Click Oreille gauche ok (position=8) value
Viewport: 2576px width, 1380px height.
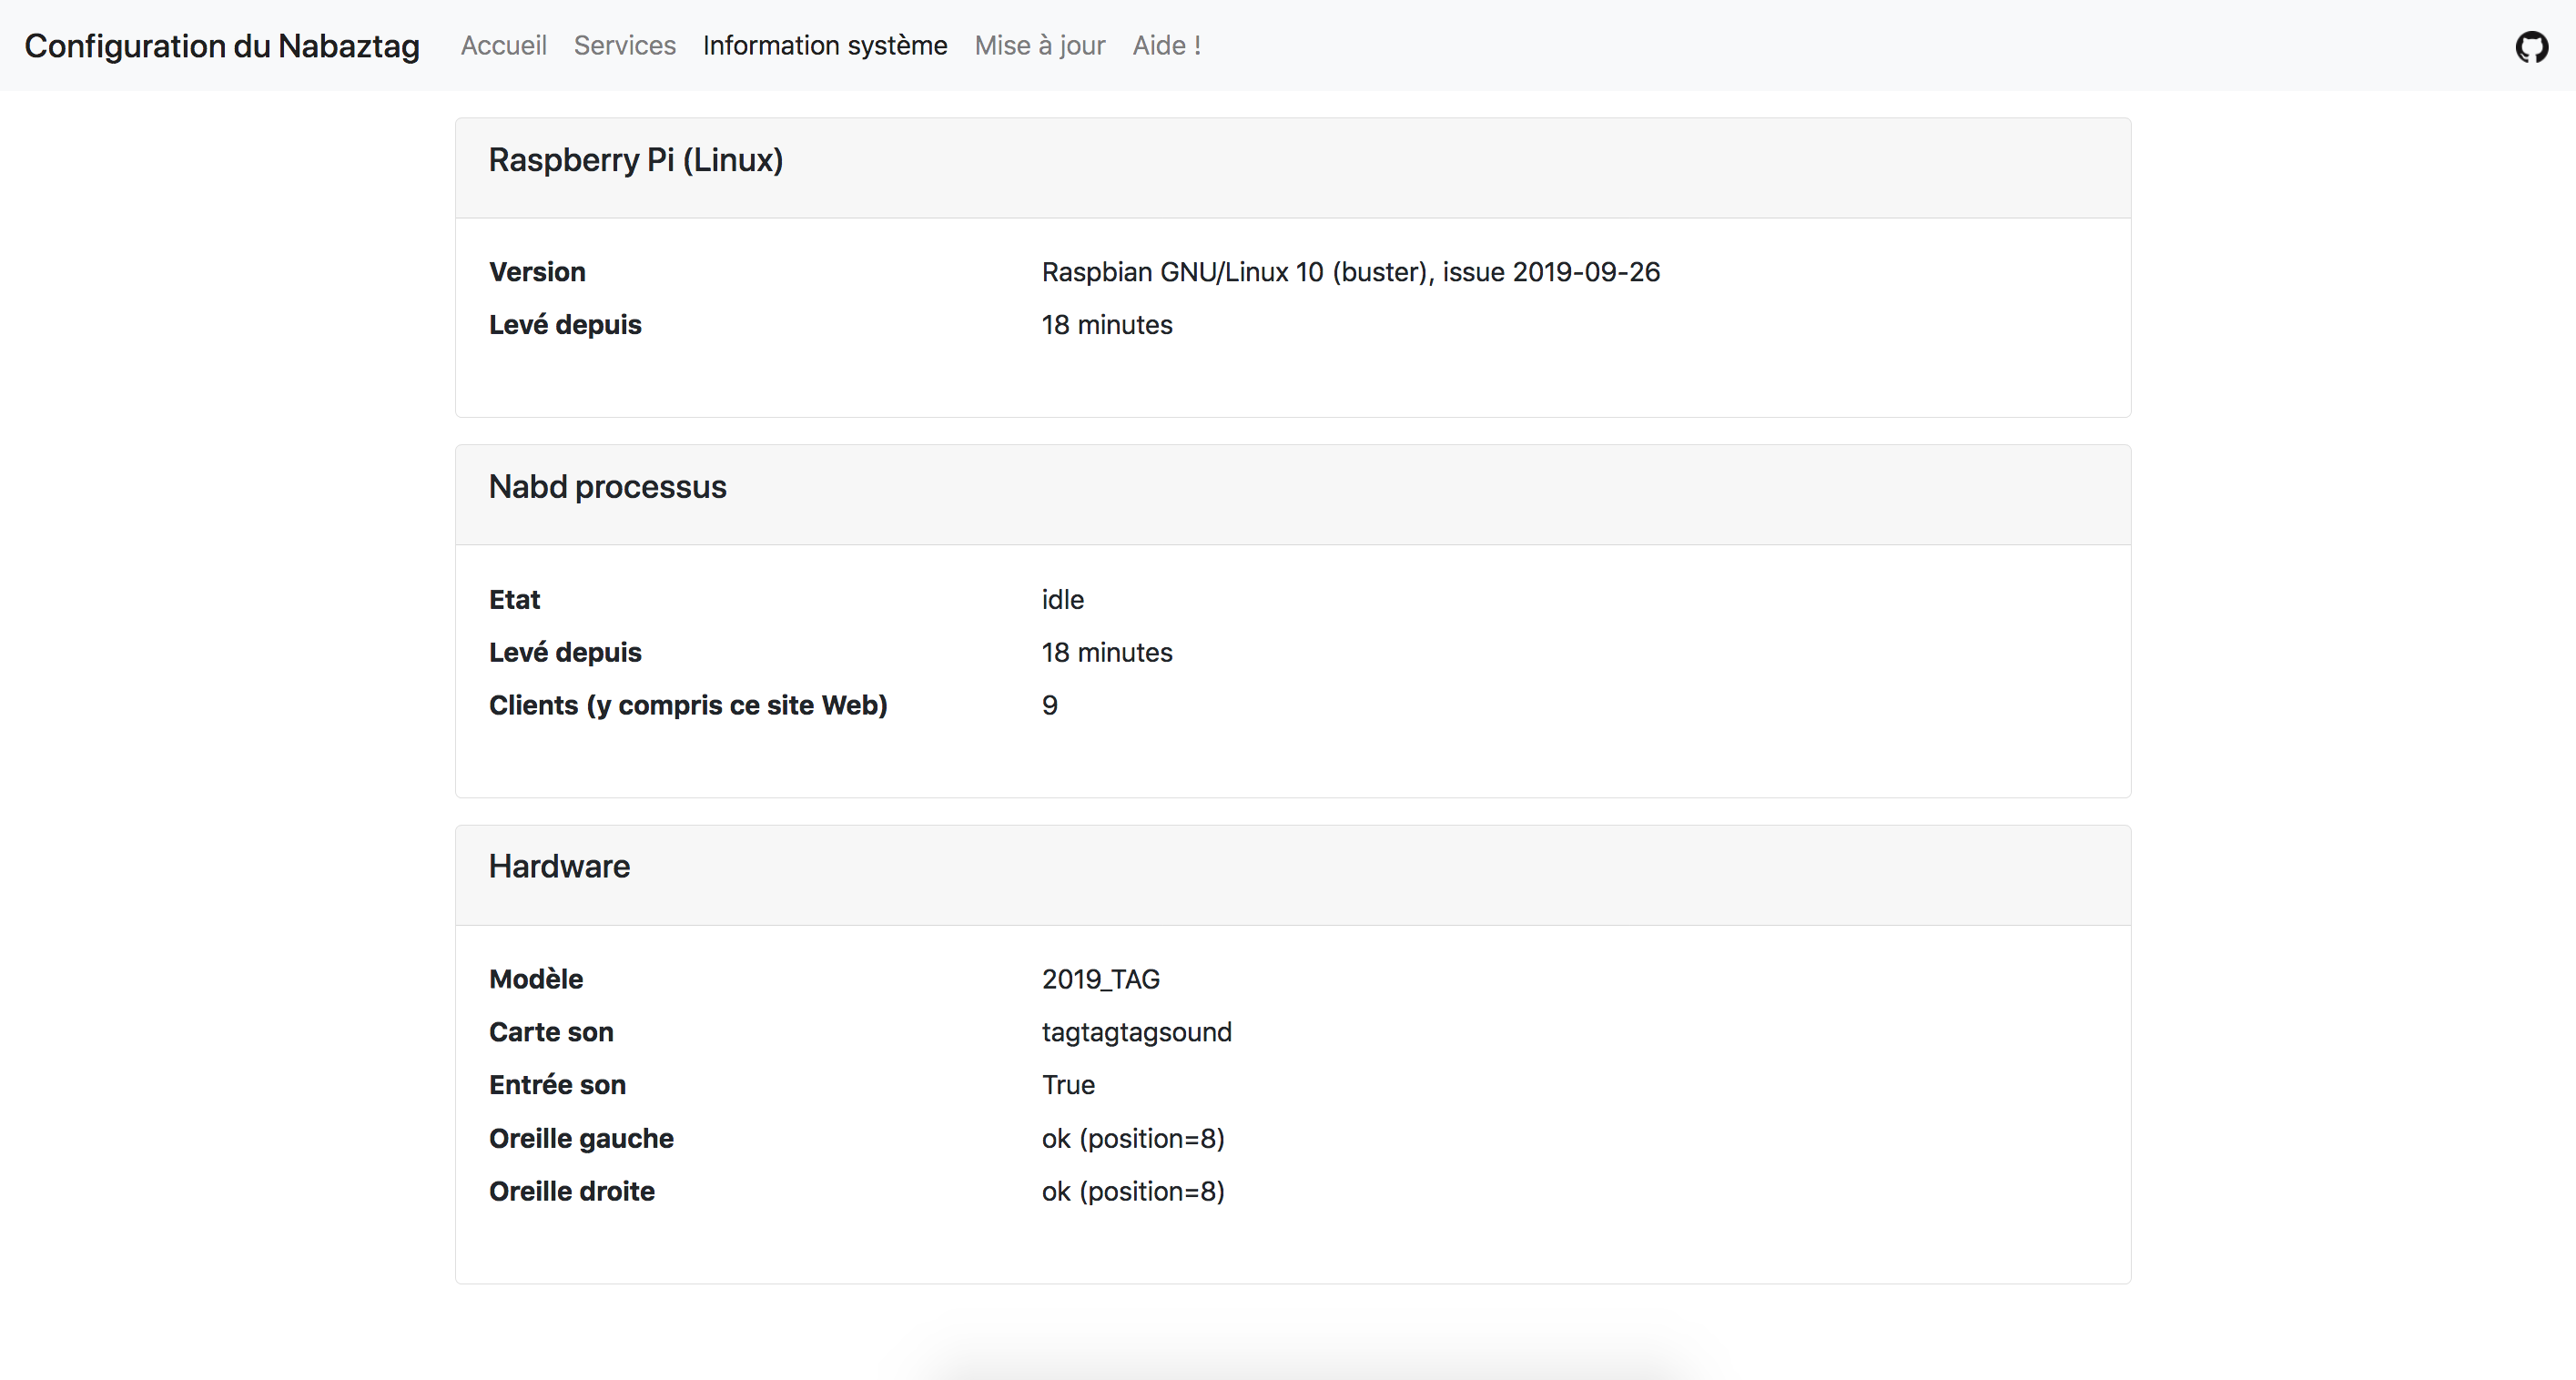click(1133, 1139)
